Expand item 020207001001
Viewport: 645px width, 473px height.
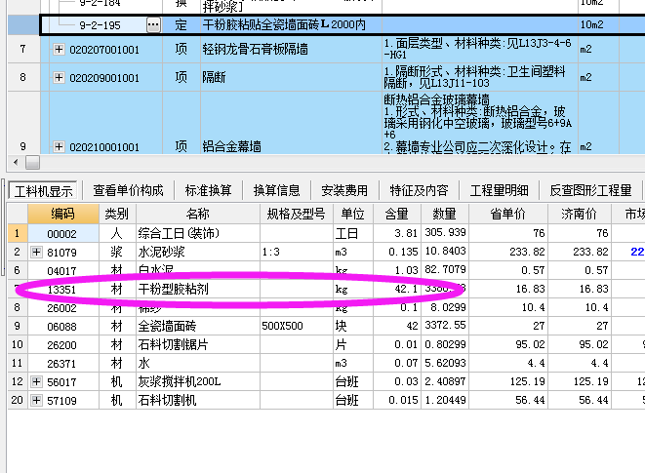[x=59, y=50]
